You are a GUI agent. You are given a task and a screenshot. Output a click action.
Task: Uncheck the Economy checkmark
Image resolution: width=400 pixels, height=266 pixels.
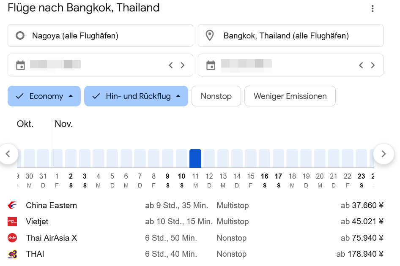coord(19,96)
